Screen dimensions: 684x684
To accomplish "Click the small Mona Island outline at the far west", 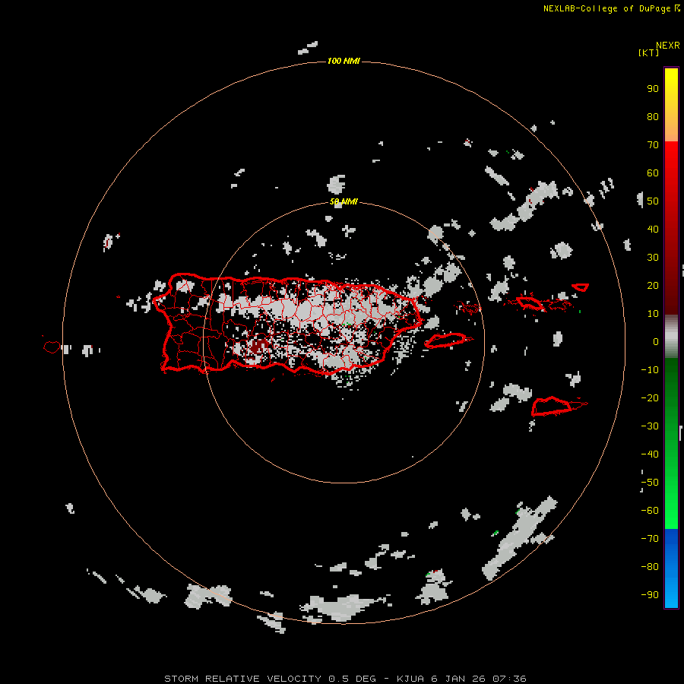I will pyautogui.click(x=52, y=347).
